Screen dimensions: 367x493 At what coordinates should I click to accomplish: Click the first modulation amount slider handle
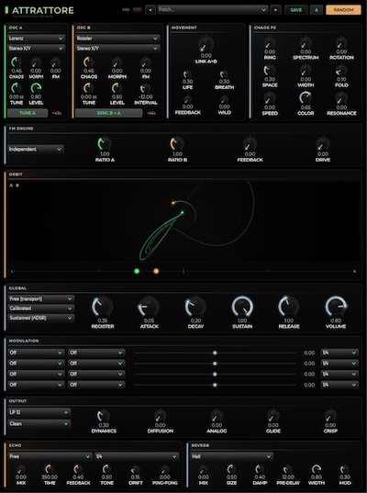215,353
